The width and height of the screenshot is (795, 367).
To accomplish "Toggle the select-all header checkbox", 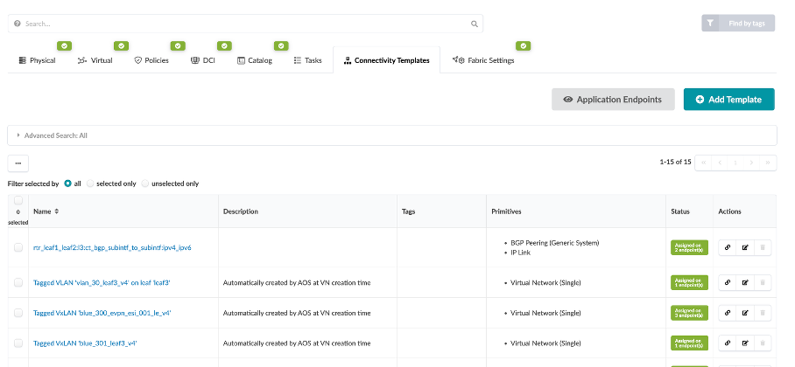I will [x=18, y=201].
